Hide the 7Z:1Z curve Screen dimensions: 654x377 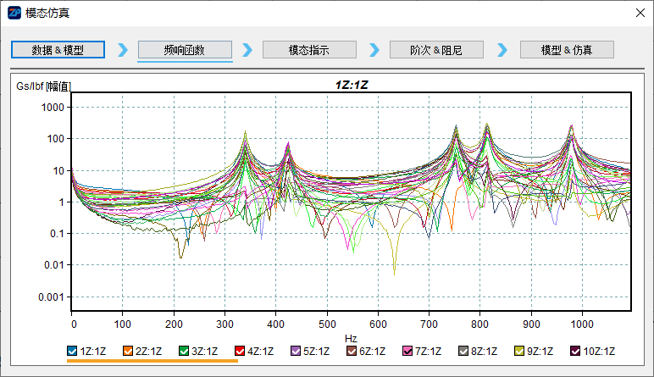coord(407,351)
